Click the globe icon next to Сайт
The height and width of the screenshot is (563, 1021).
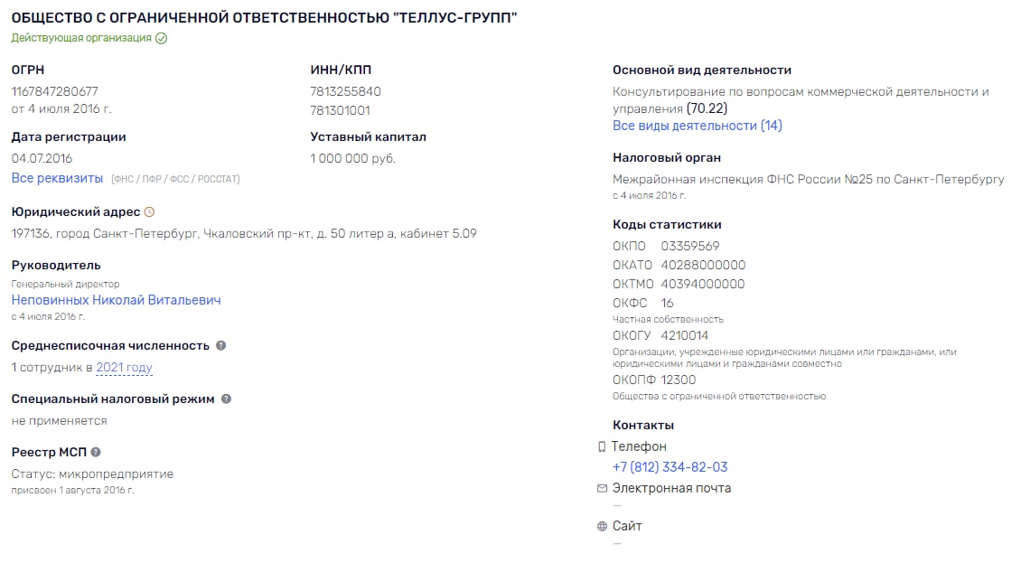602,527
